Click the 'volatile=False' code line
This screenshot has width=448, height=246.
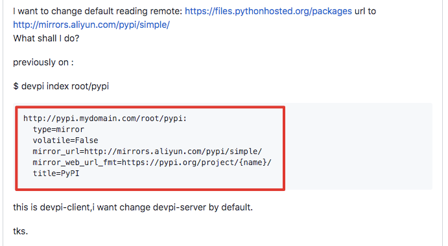point(65,140)
